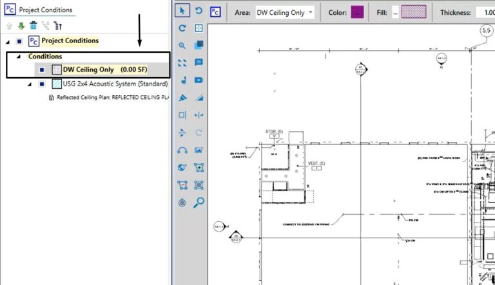495x285 pixels.
Task: Click the dark tree sort icon
Action: click(x=58, y=26)
